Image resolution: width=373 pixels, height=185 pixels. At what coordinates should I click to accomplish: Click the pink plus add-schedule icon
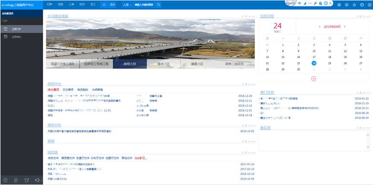coord(313,78)
